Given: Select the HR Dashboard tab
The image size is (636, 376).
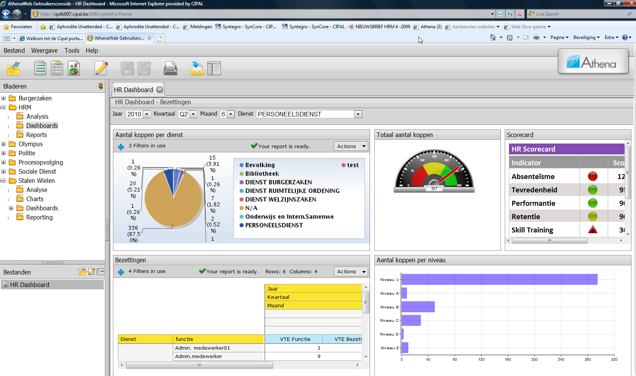Looking at the screenshot, I should 133,90.
